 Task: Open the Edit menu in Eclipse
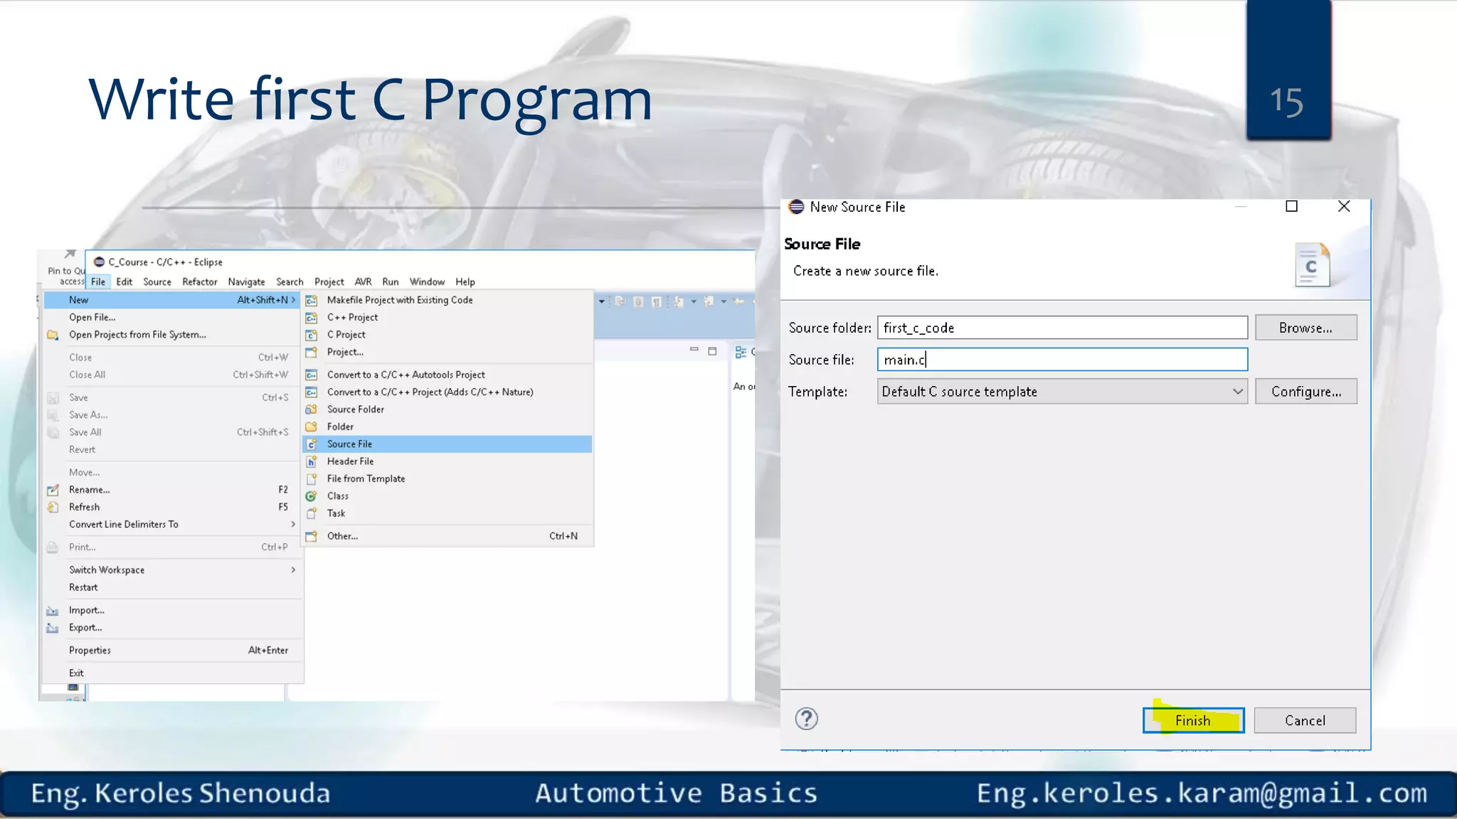coord(124,282)
